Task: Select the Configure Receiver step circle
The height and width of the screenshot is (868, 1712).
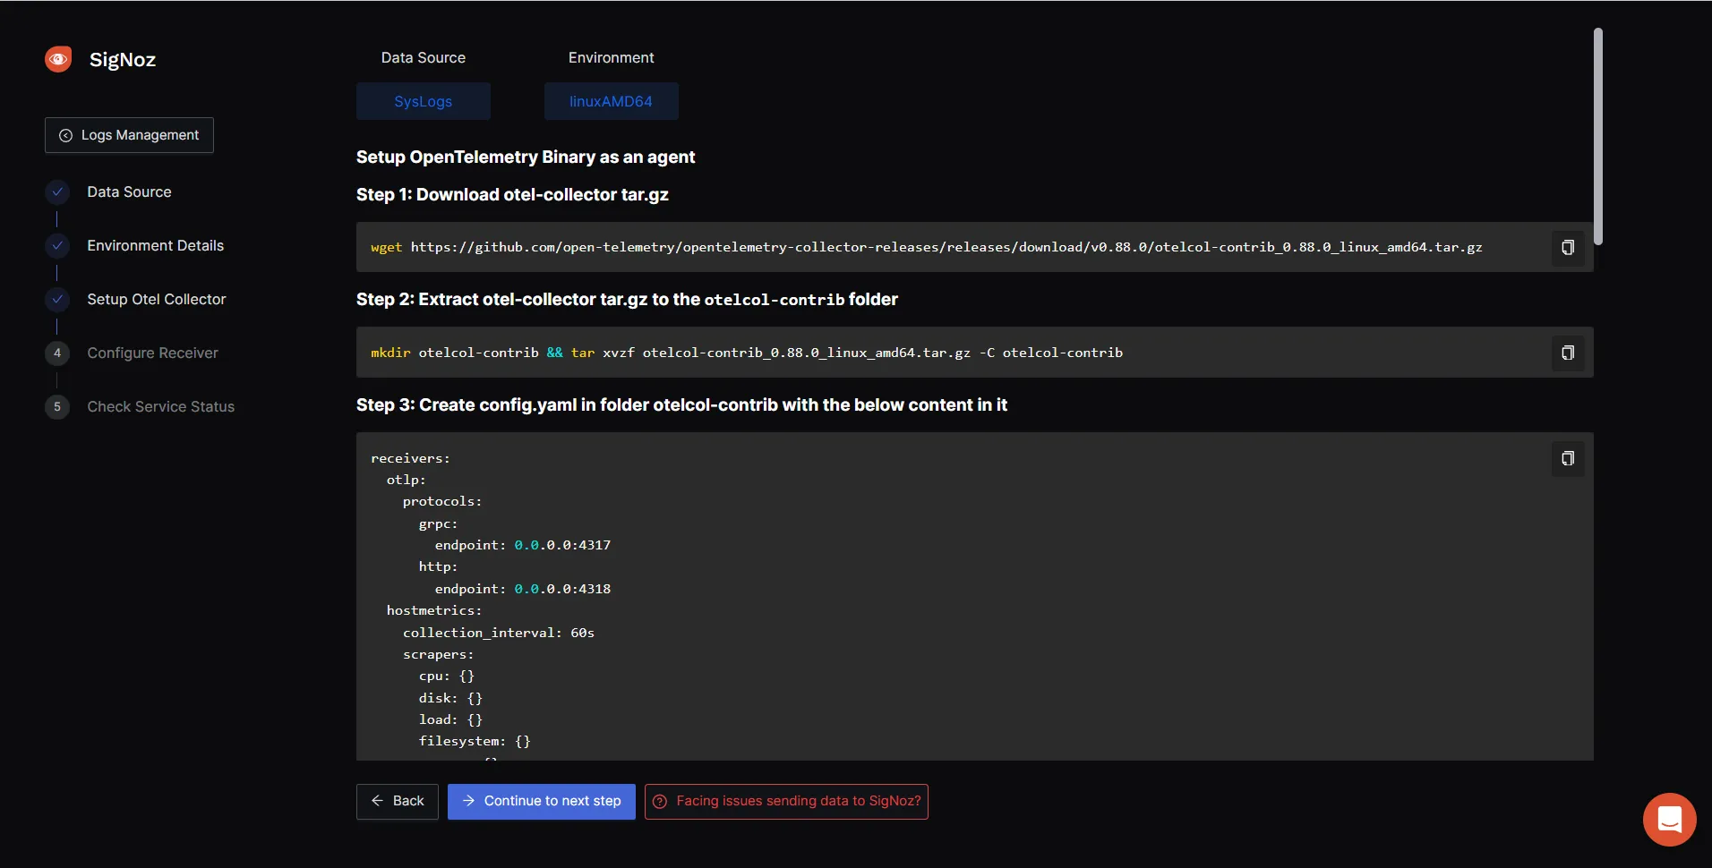Action: 56,353
